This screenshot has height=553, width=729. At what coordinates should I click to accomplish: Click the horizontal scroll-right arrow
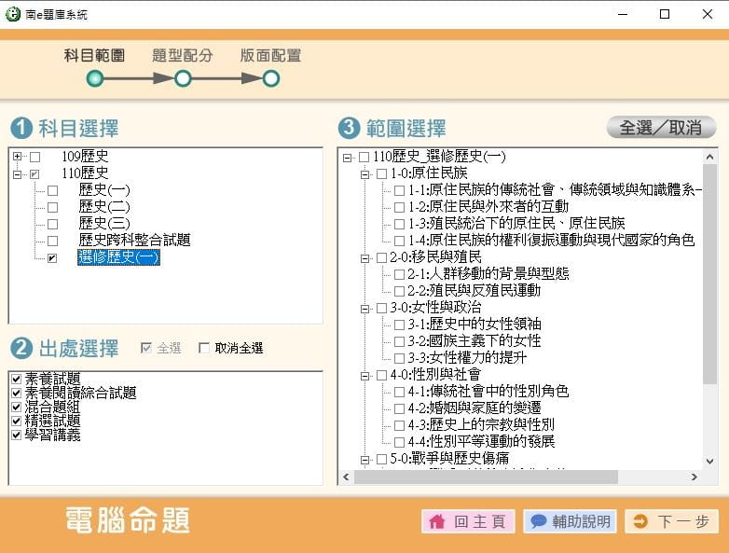point(695,477)
